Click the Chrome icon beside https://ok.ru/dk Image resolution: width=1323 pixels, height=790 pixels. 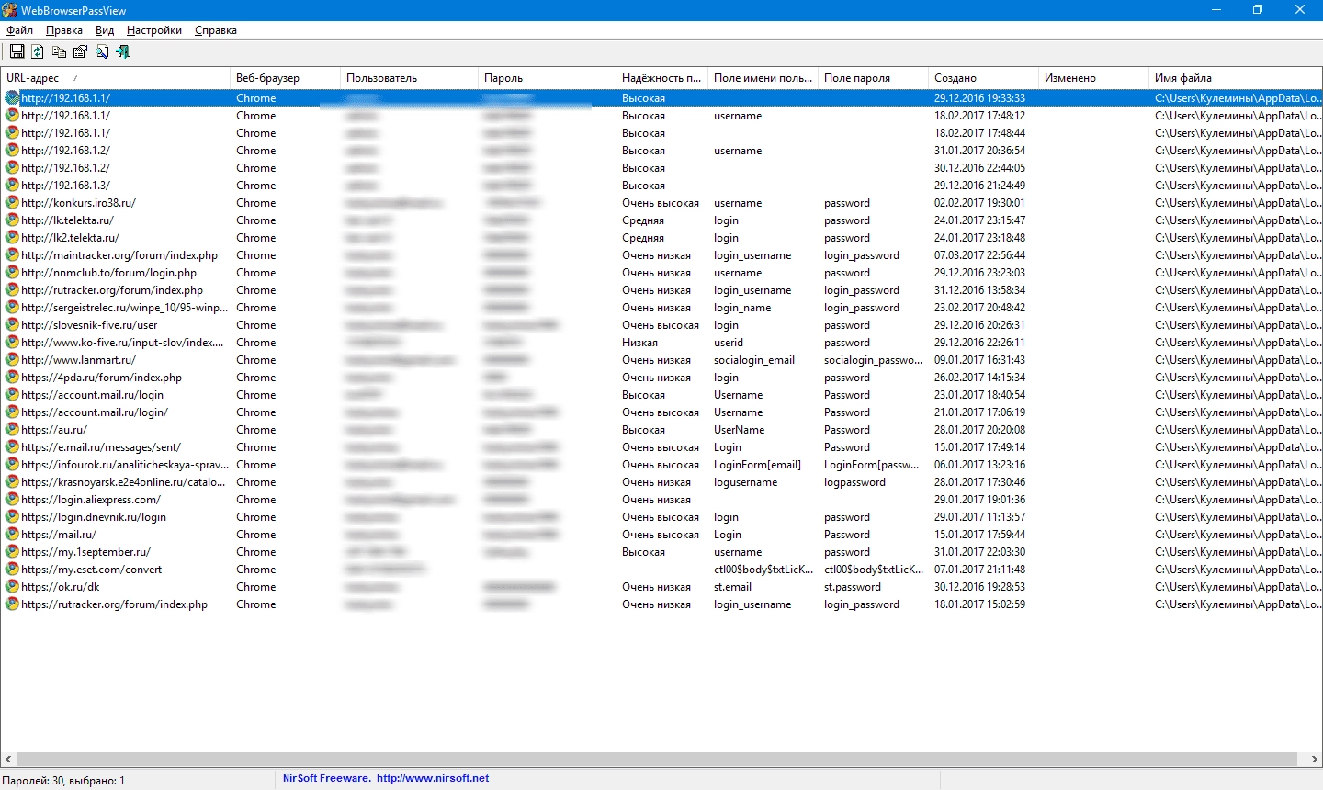coord(12,587)
